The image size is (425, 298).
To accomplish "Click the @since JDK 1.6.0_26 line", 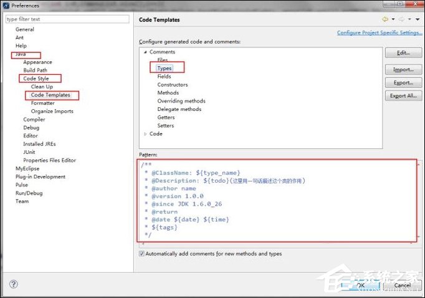I will coord(186,204).
